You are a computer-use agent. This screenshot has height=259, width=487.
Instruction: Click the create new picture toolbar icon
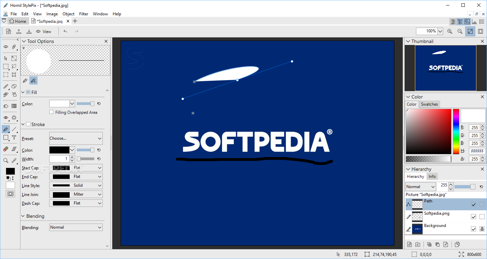9,31
